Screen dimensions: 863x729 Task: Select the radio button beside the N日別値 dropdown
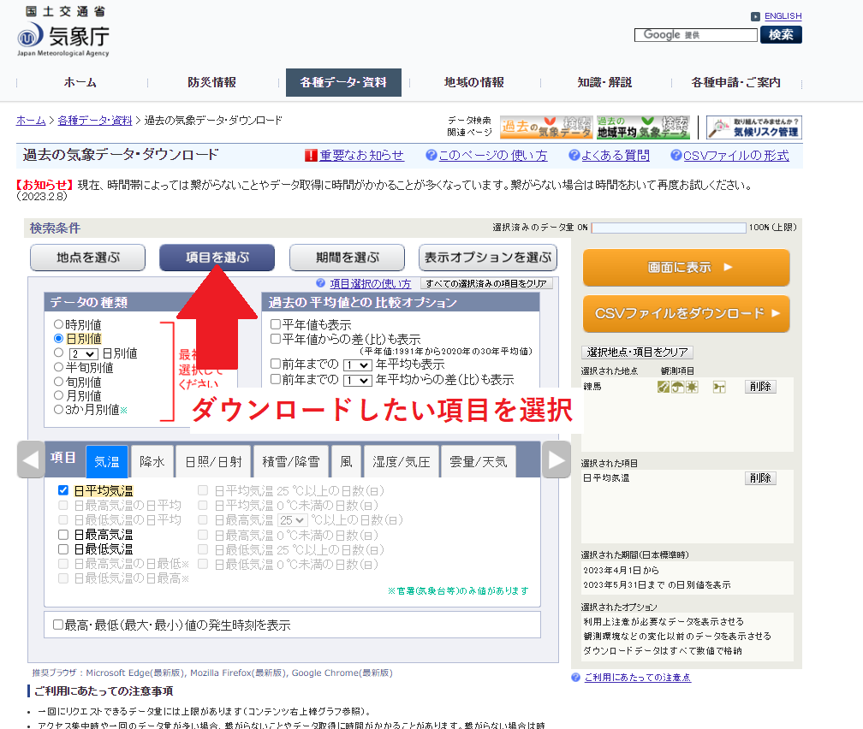point(59,353)
